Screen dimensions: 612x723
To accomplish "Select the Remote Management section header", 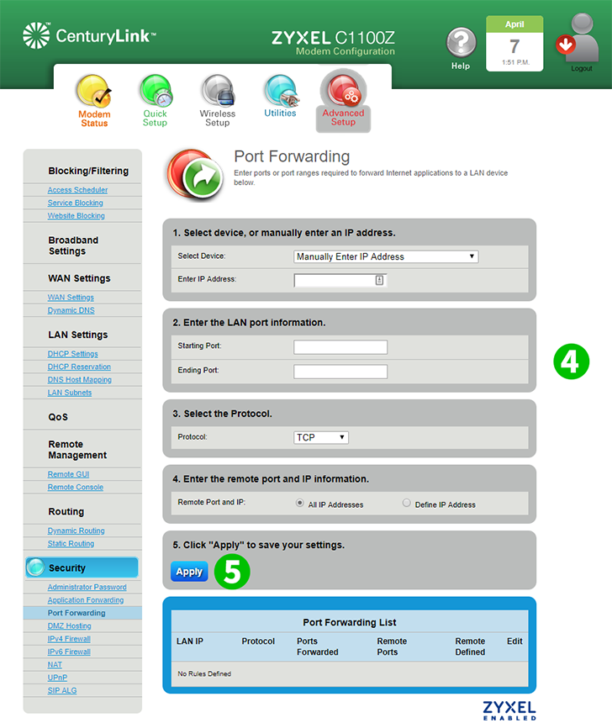I will click(77, 450).
